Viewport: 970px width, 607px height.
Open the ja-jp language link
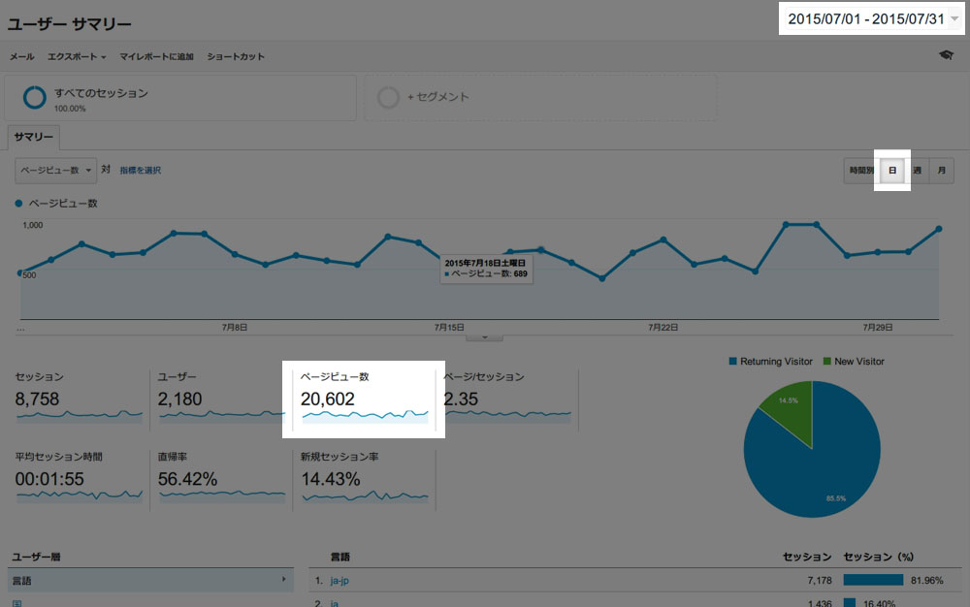click(x=339, y=581)
